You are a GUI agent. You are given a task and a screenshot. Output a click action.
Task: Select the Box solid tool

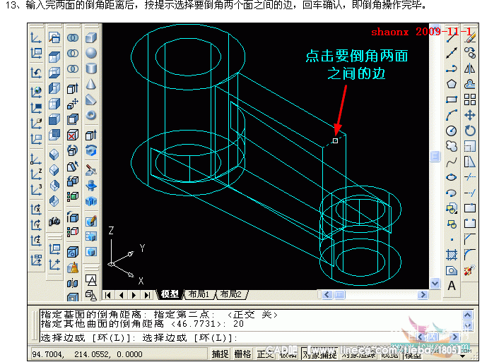[91, 38]
